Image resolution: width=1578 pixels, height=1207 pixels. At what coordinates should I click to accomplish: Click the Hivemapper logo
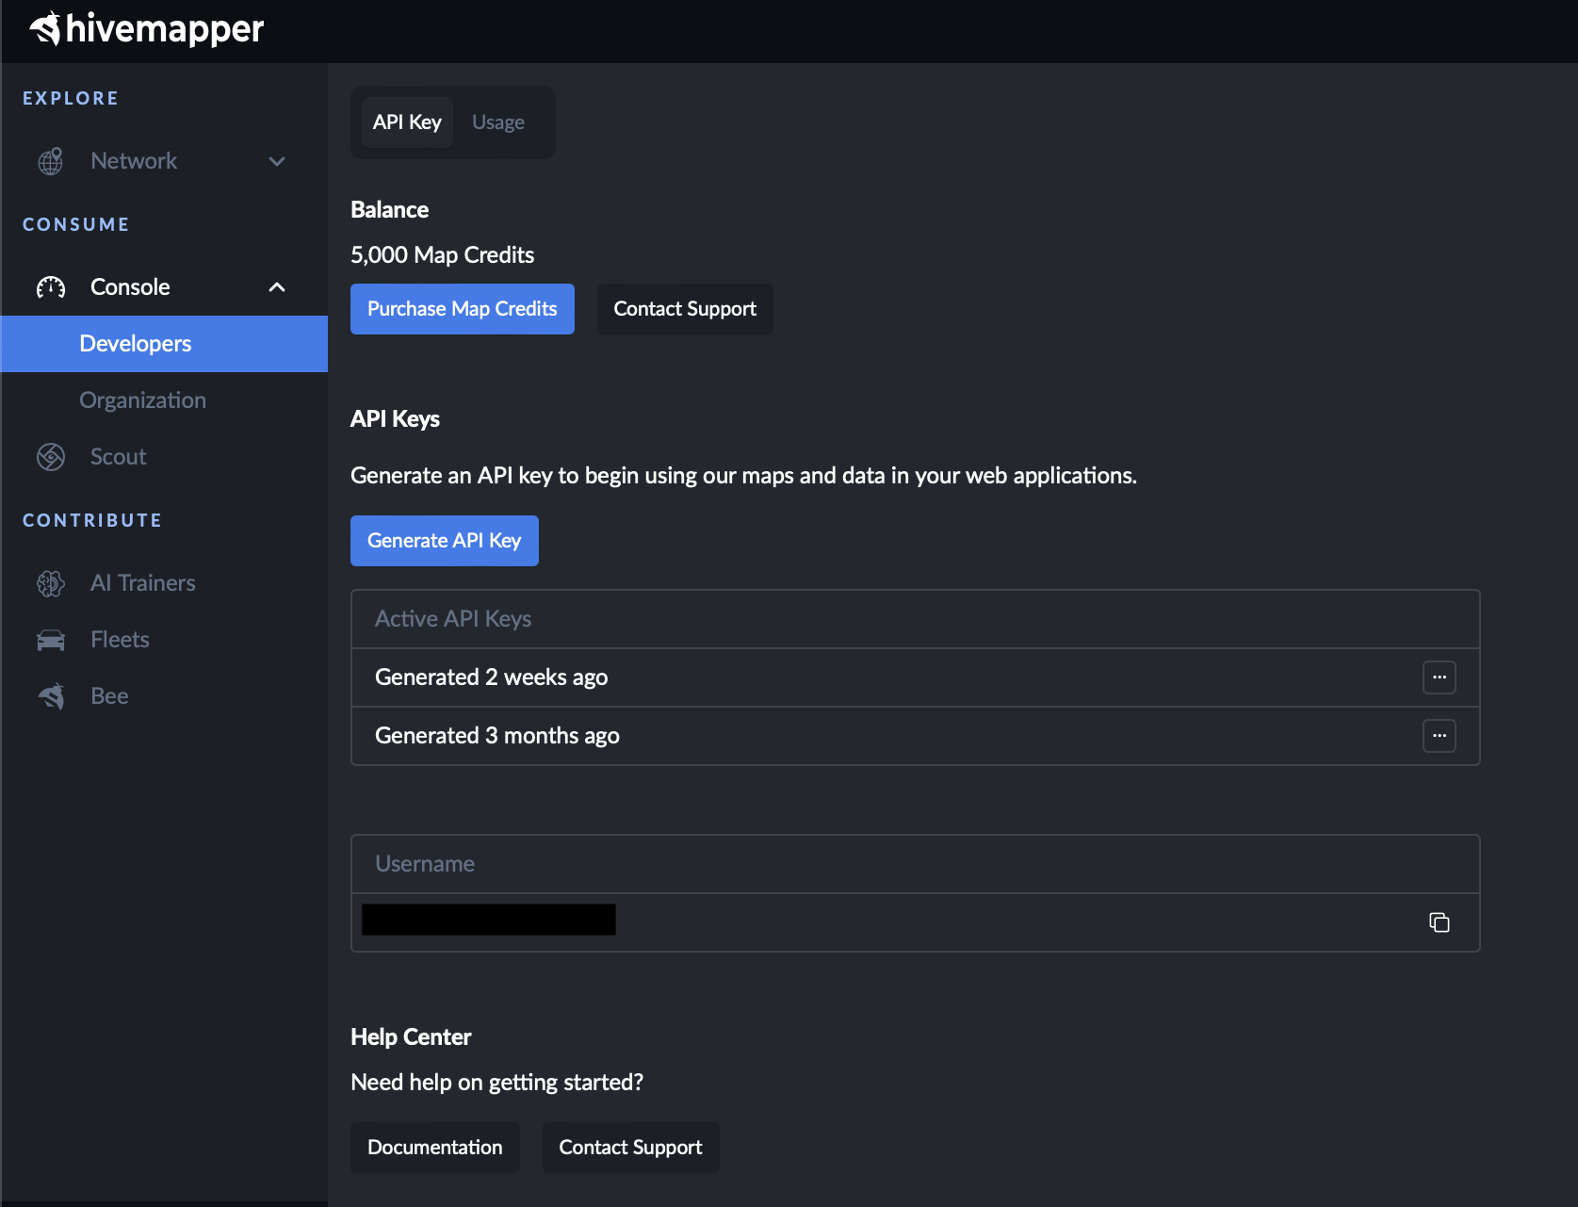coord(146,29)
